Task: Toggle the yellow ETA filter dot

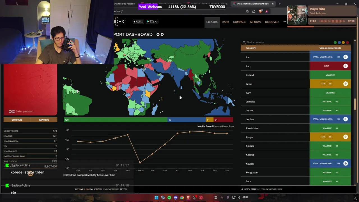Action: (x=343, y=43)
